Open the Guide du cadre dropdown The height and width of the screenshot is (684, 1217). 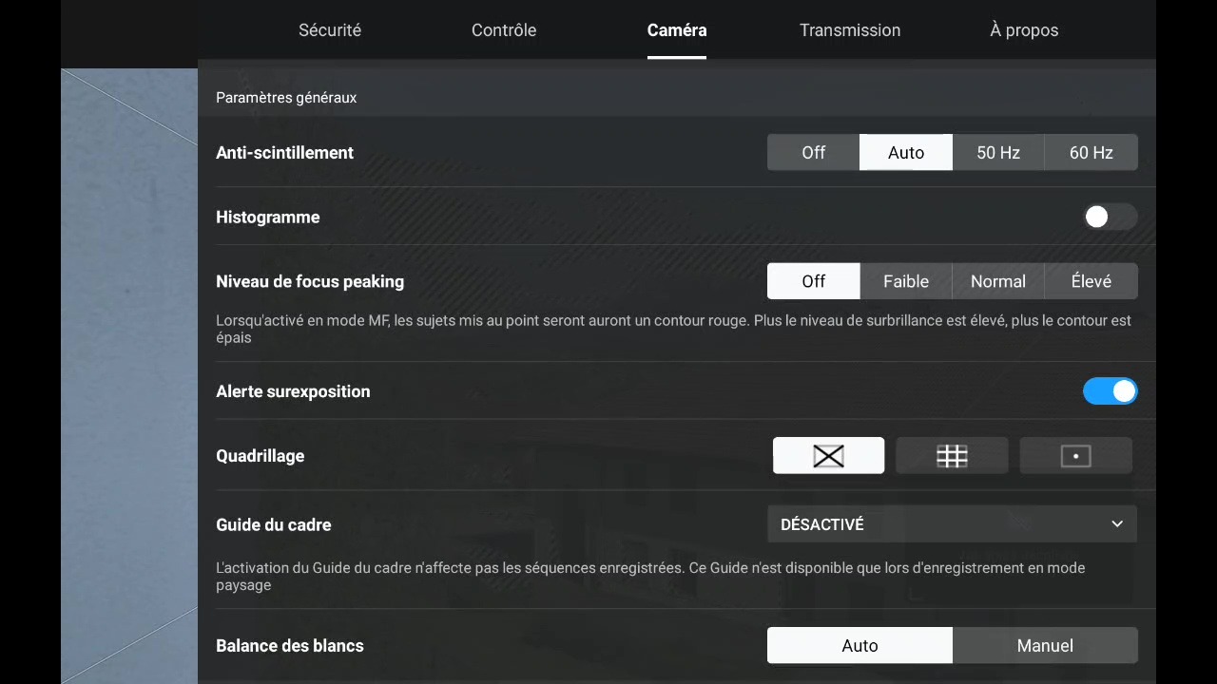(x=952, y=524)
